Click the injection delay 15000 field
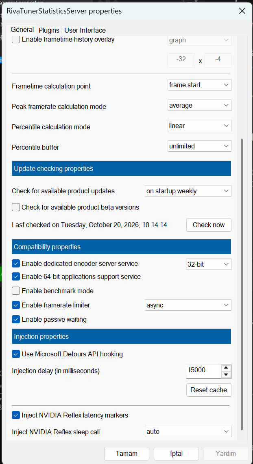This screenshot has height=464, width=253. 203,372
